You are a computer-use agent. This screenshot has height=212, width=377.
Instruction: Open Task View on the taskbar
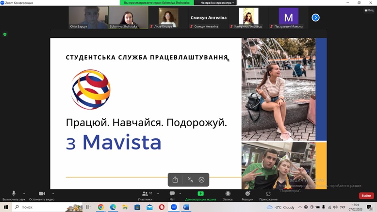88,207
